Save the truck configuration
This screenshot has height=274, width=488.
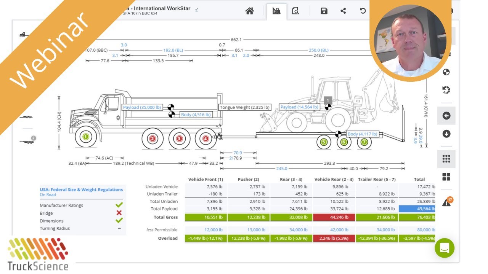[324, 11]
